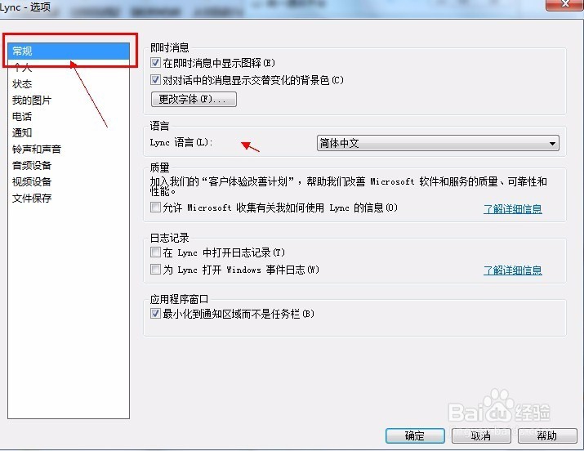Toggle 最小化到通知区域而不是任务栏 checkbox
584x451 pixels.
point(155,314)
